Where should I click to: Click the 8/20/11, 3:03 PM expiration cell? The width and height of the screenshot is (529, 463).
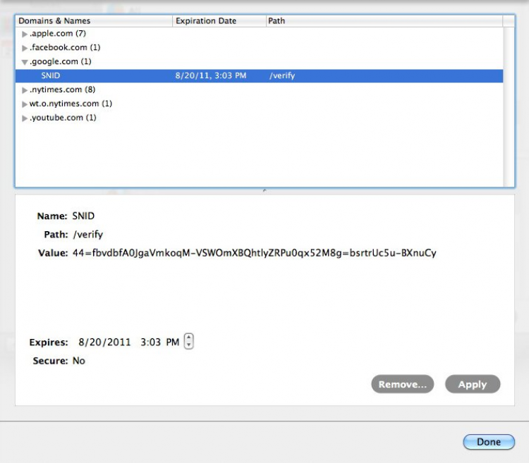211,75
